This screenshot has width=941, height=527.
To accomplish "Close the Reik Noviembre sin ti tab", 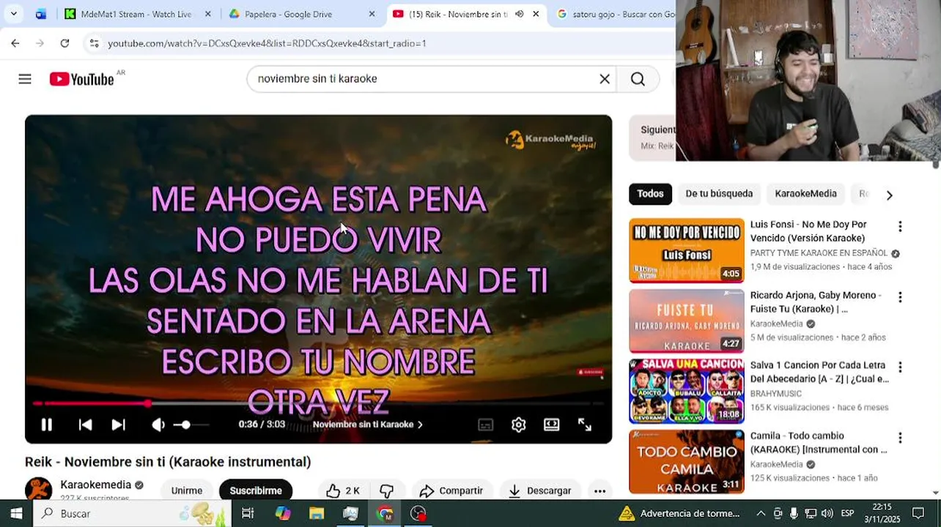I will (536, 14).
